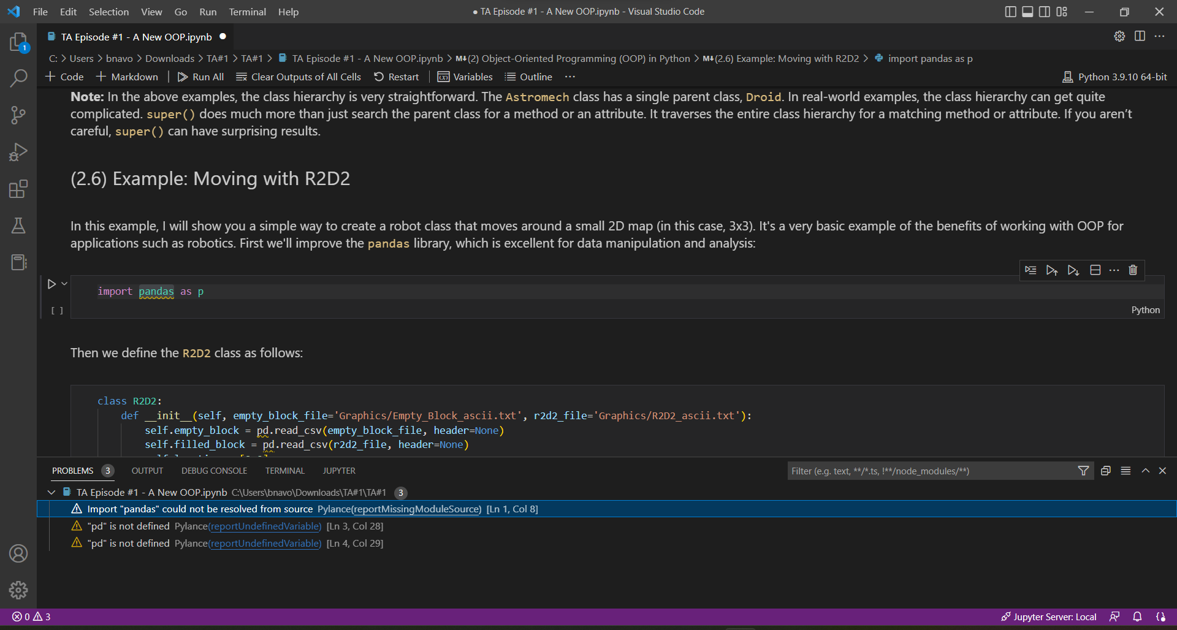
Task: Add a new Code cell
Action: [x=64, y=77]
